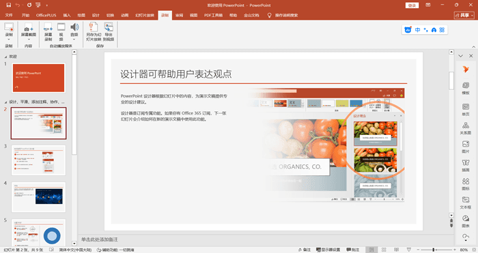
Task: Click the slide title 设计器可帮助用户表达观点
Action: (x=176, y=74)
